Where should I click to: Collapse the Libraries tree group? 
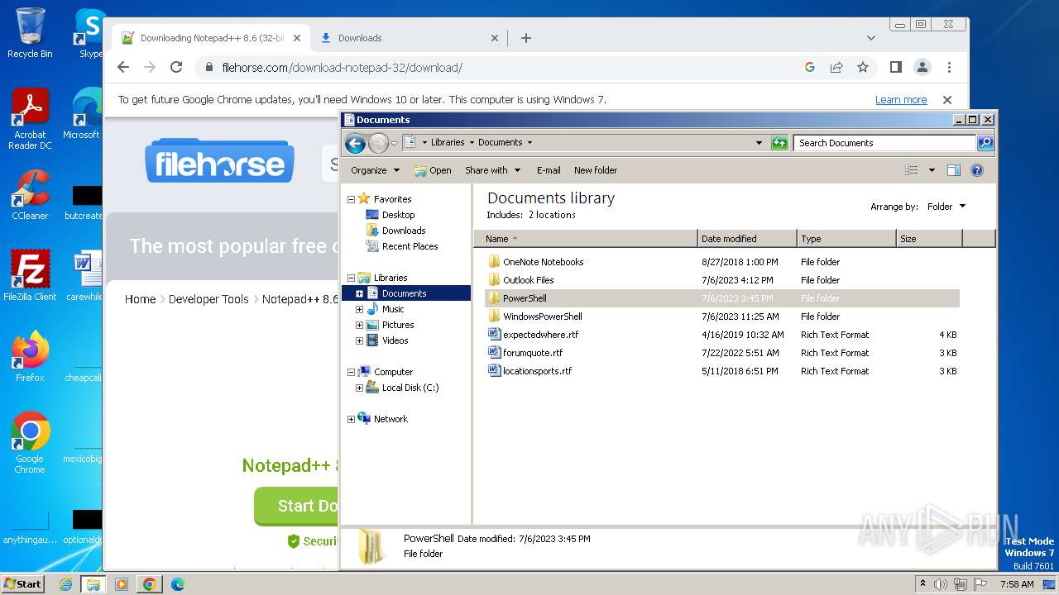pyautogui.click(x=351, y=278)
